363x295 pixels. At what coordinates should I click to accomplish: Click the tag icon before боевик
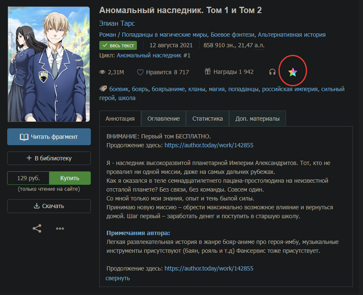coord(103,89)
